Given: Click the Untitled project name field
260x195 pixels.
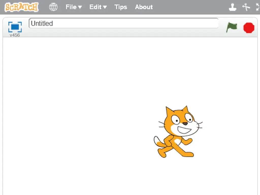Looking at the screenshot, I should tap(124, 23).
